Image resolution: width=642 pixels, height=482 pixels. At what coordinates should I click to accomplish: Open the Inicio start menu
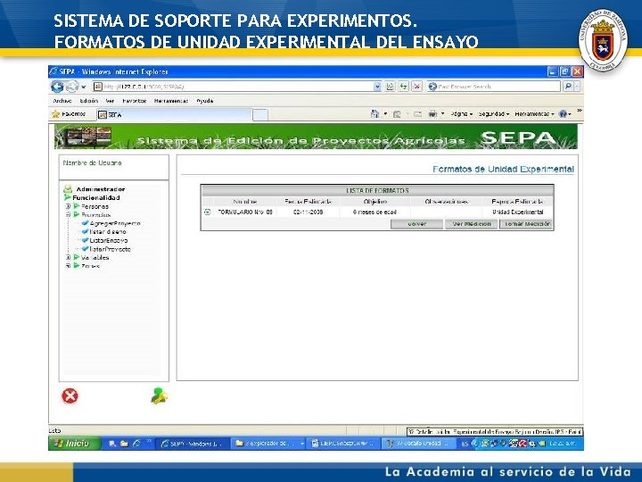(x=74, y=444)
